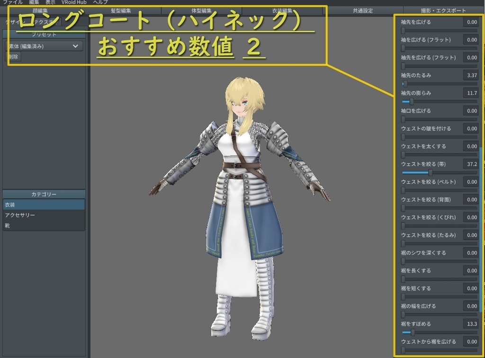
Task: Click the 削除 (Delete) button
Action: (x=13, y=56)
